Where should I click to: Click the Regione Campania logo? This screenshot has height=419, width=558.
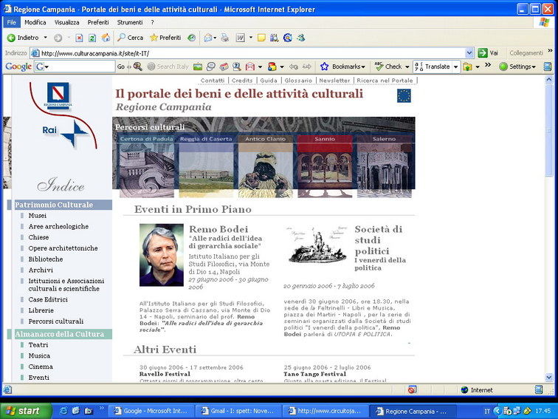point(58,95)
